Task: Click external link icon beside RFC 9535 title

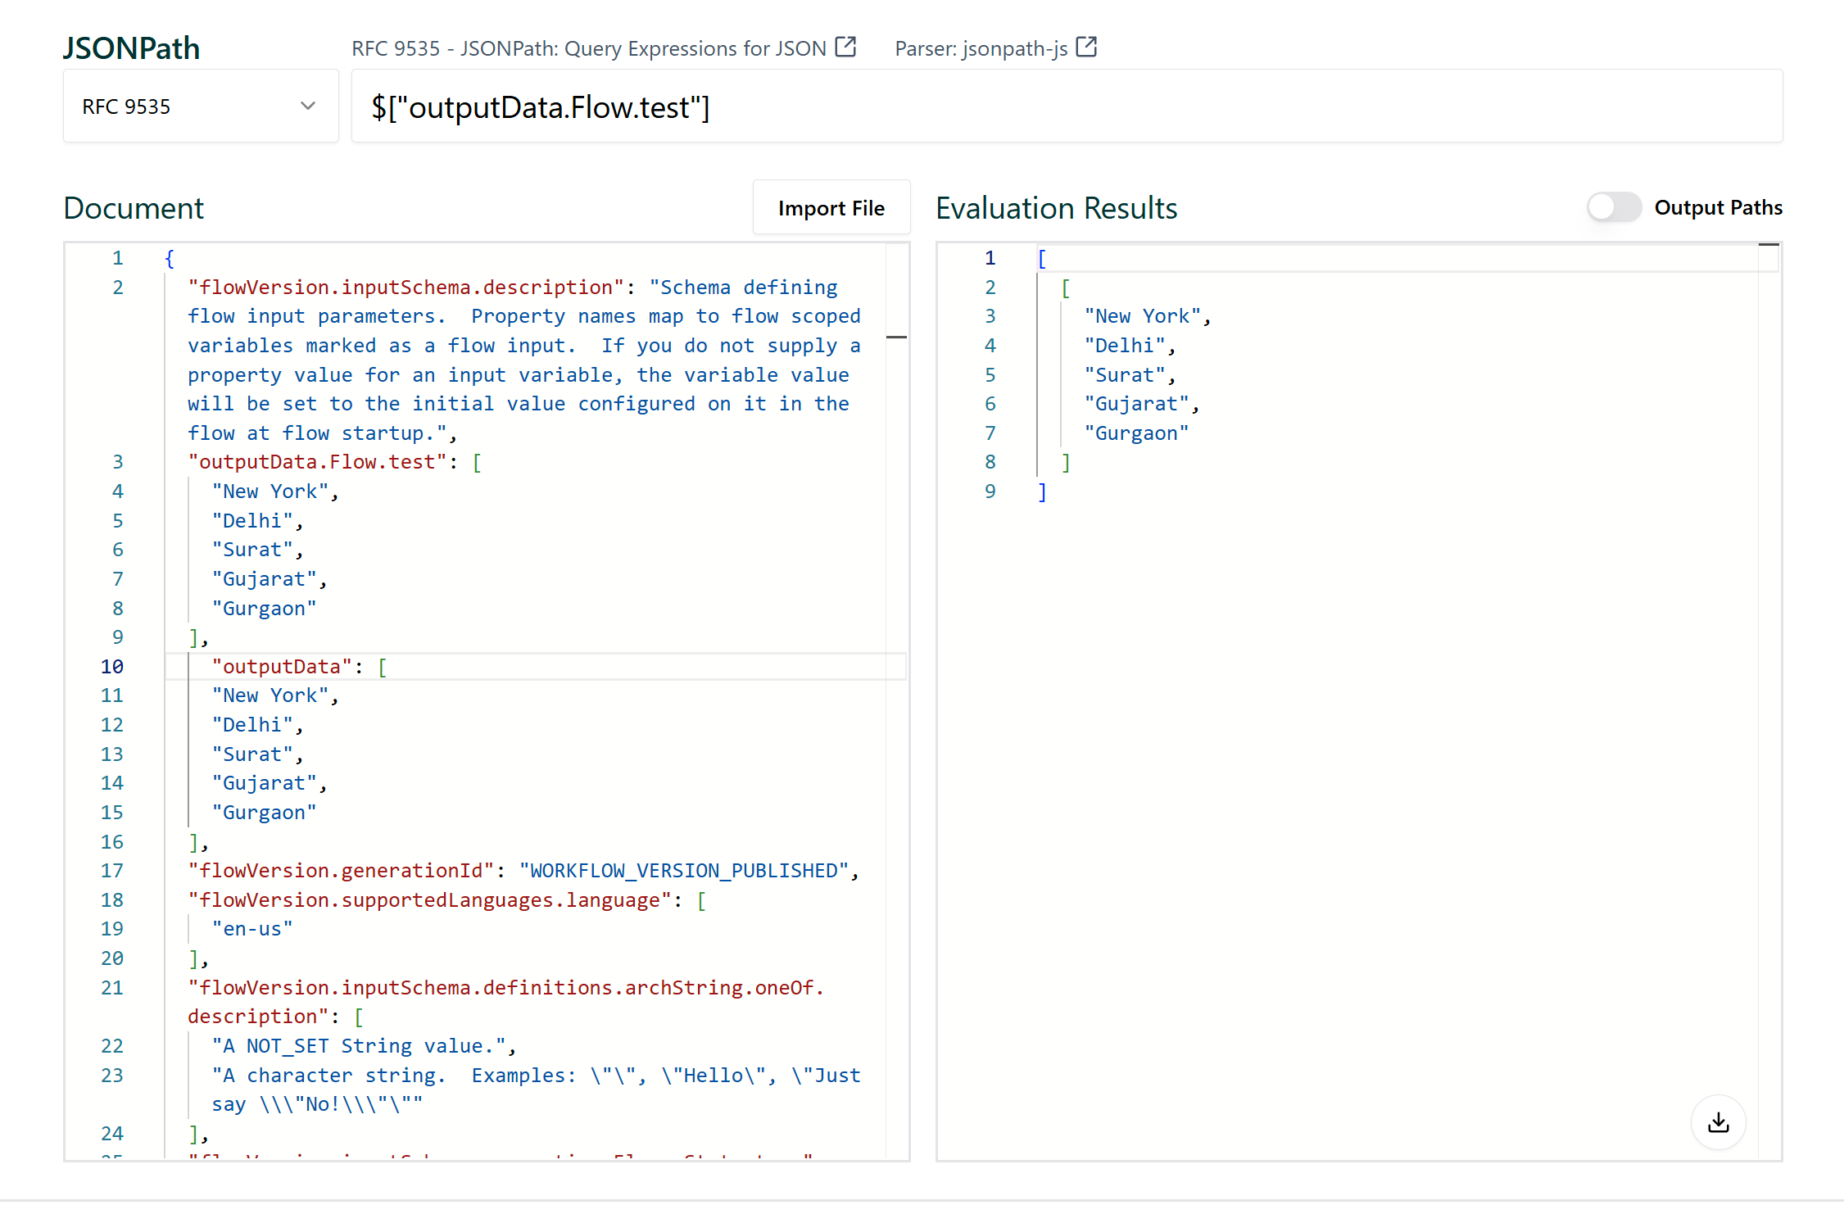Action: tap(845, 47)
